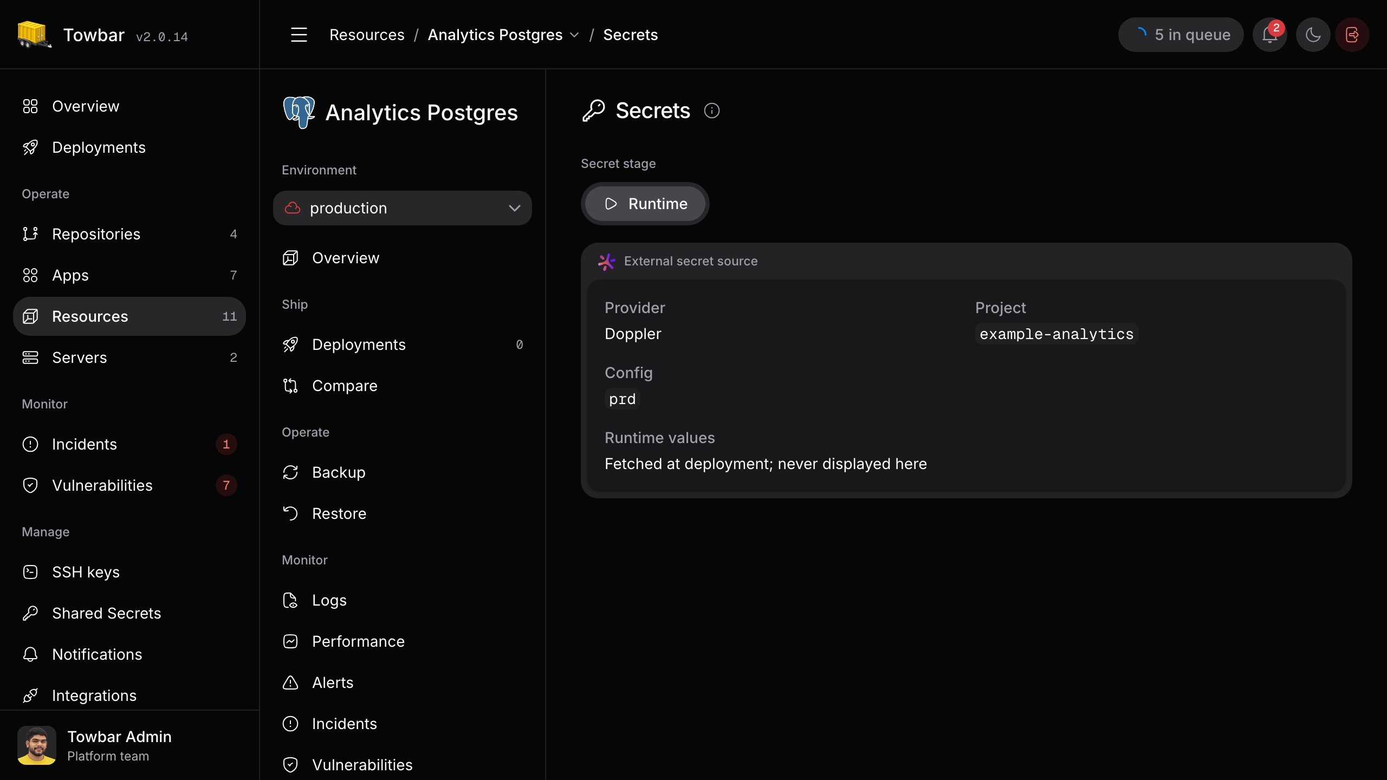
Task: Open the notifications bell
Action: click(1269, 35)
